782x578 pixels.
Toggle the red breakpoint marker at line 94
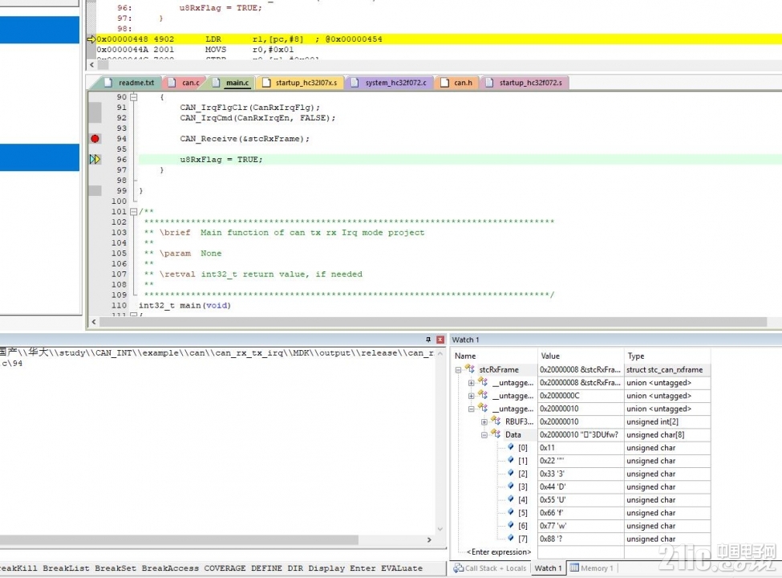pyautogui.click(x=95, y=139)
